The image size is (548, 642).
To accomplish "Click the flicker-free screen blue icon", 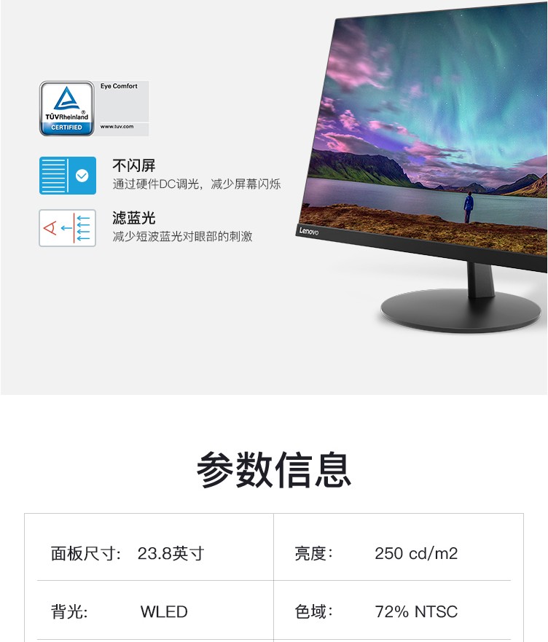I will pos(68,176).
